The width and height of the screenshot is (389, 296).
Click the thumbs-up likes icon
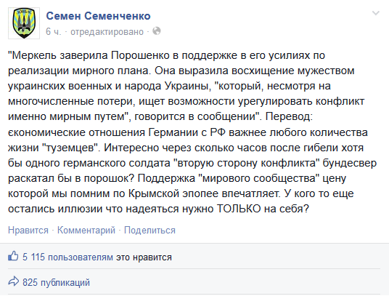(13, 256)
